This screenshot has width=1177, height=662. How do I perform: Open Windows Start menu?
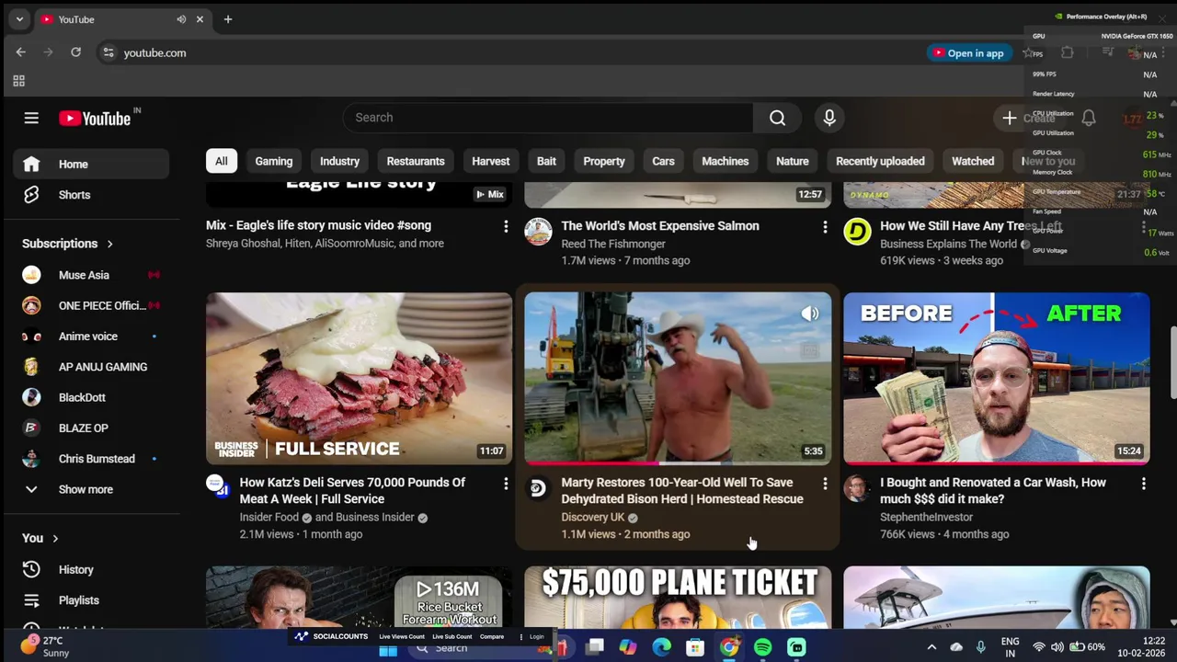click(x=387, y=650)
